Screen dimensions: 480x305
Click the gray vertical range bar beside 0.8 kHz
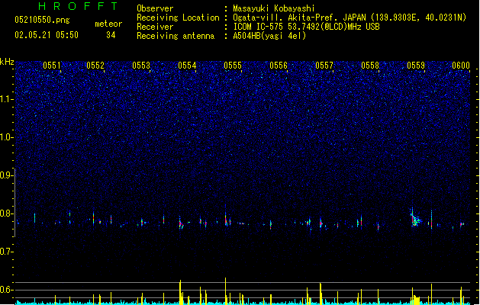(x=15, y=203)
